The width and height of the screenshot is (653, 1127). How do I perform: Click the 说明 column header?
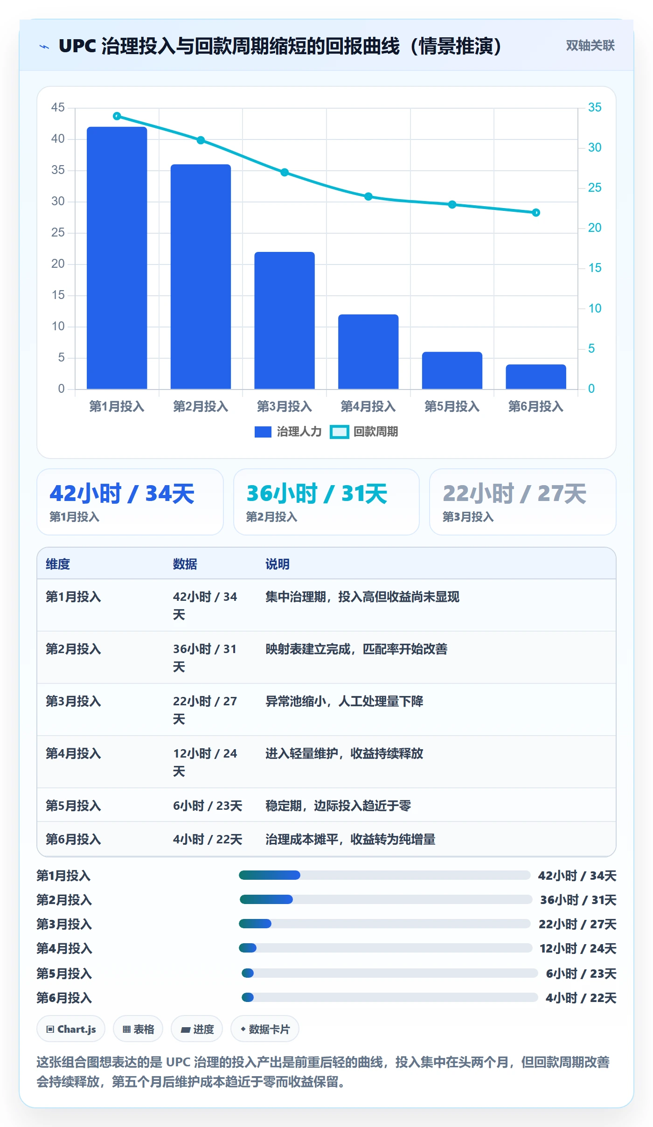[x=278, y=564]
